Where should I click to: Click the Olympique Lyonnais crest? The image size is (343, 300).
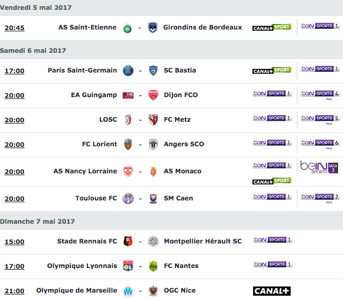[x=128, y=266]
